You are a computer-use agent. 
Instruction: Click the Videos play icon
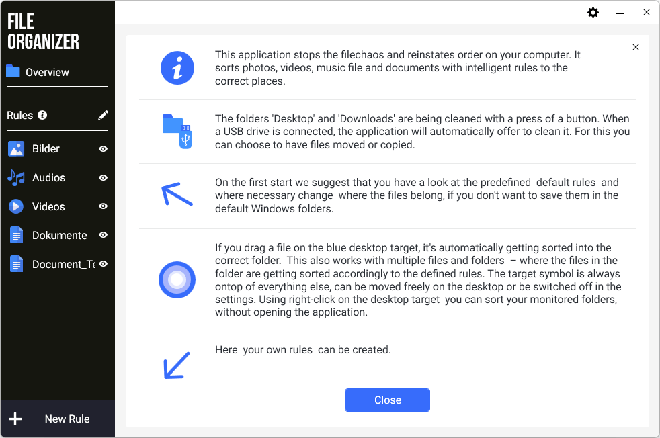pyautogui.click(x=16, y=207)
